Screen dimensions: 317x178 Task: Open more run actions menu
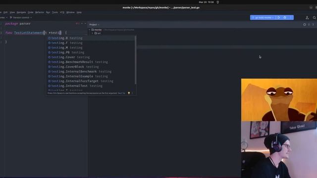tap(291, 18)
